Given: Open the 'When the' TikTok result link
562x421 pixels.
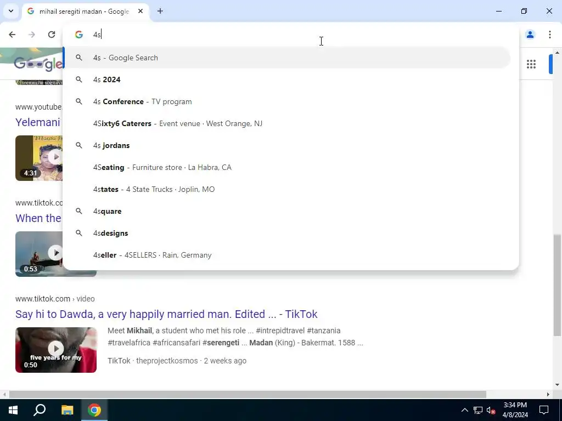Looking at the screenshot, I should point(38,218).
